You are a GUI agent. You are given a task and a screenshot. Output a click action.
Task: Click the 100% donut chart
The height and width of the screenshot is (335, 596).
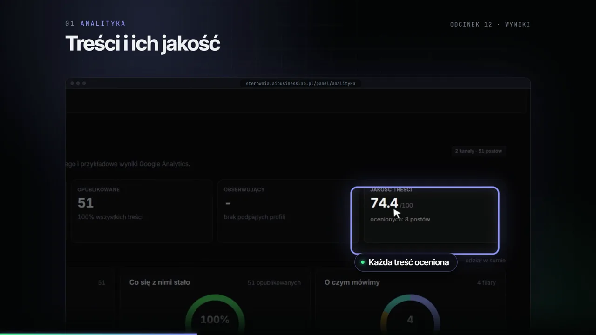pyautogui.click(x=215, y=315)
